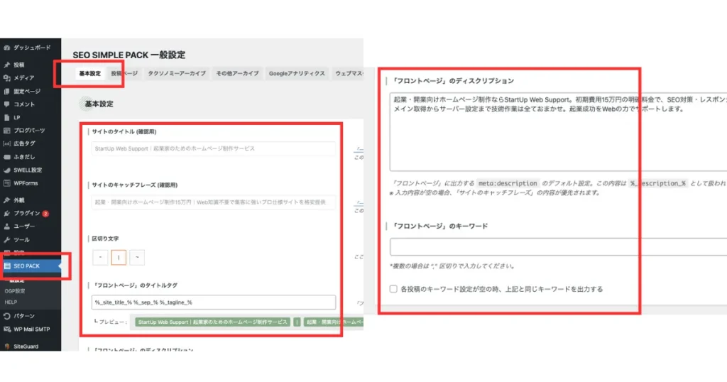Screen dimensions: 727x382
Task: Click the コメント speech bubble icon
Action: [7, 104]
